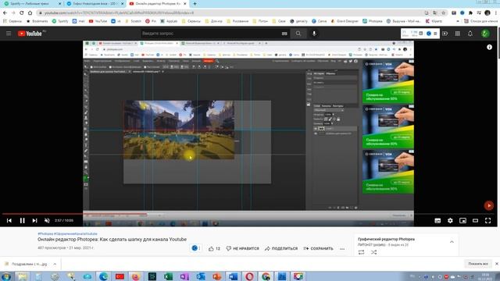Image resolution: width=500 pixels, height=281 pixels.
Task: Open the Windows Start button
Action: (5, 276)
